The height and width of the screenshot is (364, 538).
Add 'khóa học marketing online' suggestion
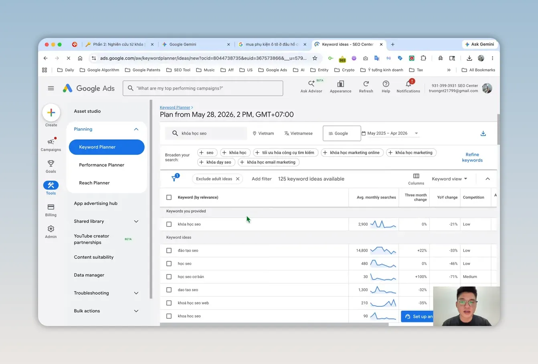[352, 152]
